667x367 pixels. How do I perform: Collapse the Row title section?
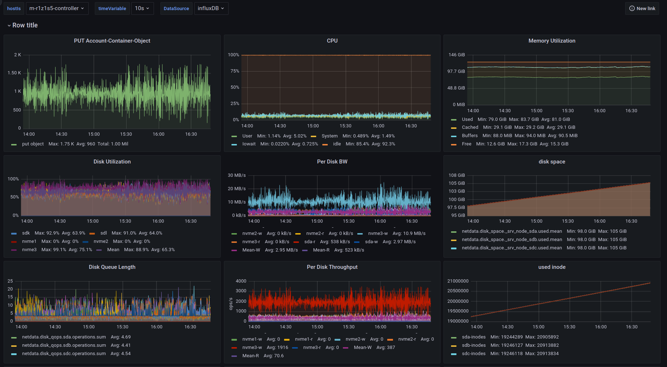(x=22, y=25)
